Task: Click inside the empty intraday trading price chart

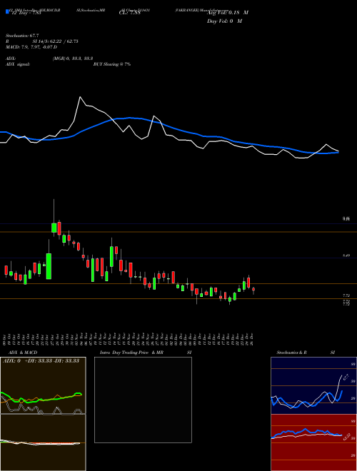Action: tap(143, 400)
